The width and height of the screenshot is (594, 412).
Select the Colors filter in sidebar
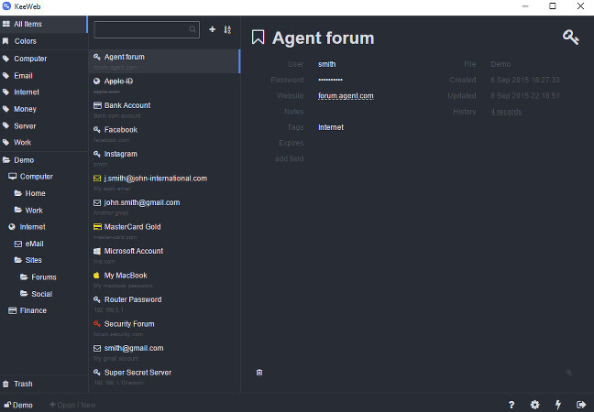click(26, 41)
